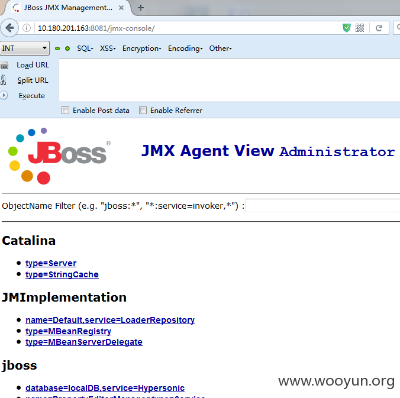Click the Split URL scissors icon
The height and width of the screenshot is (398, 400).
(x=4, y=80)
